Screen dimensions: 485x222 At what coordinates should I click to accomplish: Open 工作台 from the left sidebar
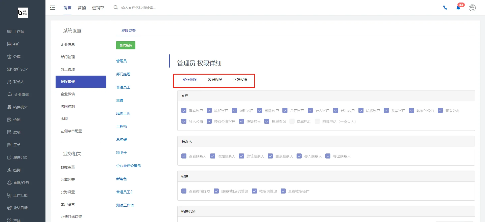point(16,31)
